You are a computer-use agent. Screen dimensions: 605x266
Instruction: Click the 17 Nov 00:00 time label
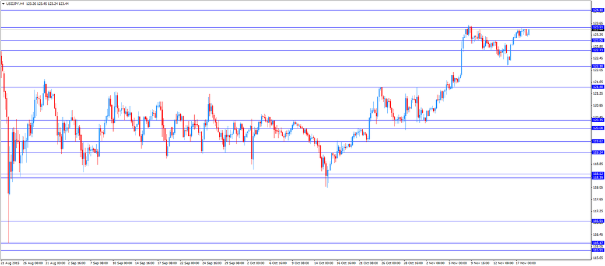(526, 264)
